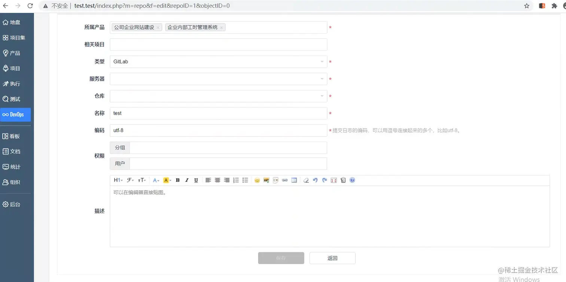Screen dimensions: 566x282
Task: Insert a code block in editor
Action: pyautogui.click(x=276, y=180)
